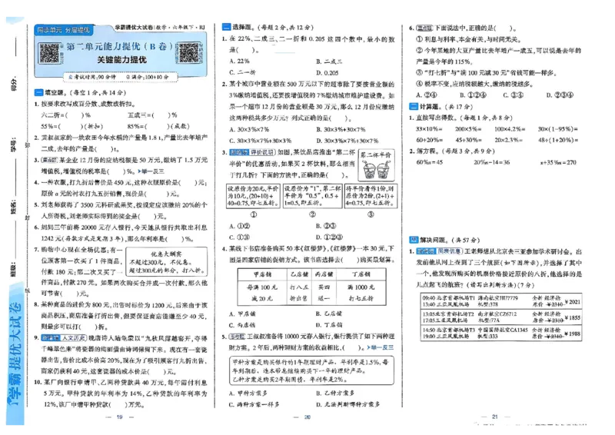This screenshot has width=615, height=435.
Task: Choose option A. 甲种方案多
Action: point(248,393)
